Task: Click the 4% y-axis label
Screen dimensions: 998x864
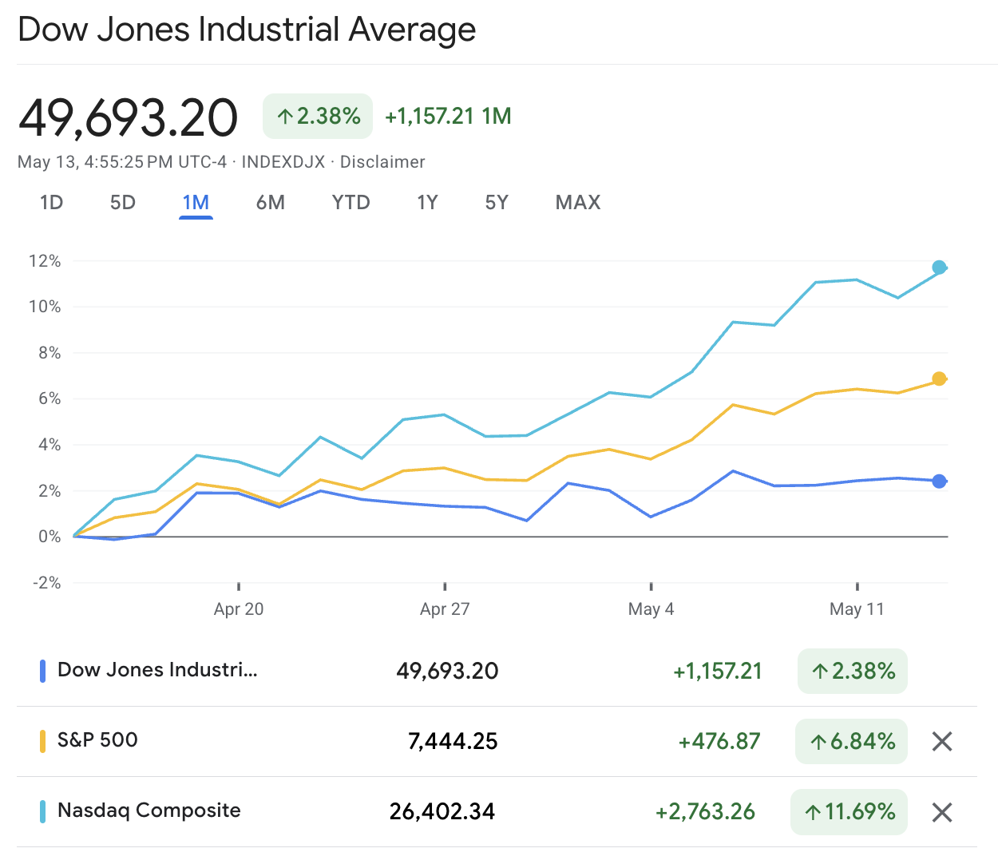Action: tap(50, 445)
